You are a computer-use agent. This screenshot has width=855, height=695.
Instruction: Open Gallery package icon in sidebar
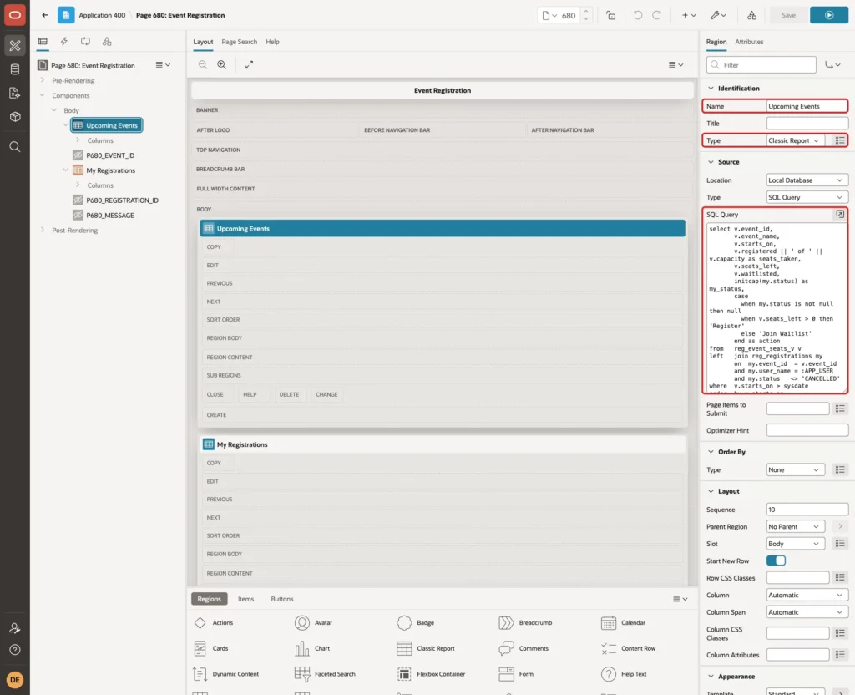(x=15, y=117)
